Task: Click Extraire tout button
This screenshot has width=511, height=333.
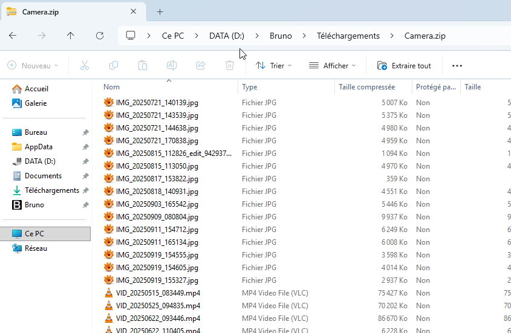Action: pyautogui.click(x=404, y=65)
